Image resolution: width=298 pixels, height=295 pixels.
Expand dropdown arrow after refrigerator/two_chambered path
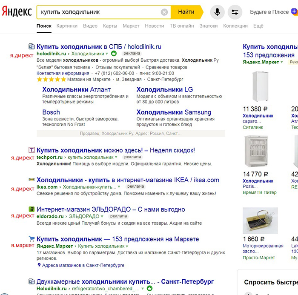143,289
